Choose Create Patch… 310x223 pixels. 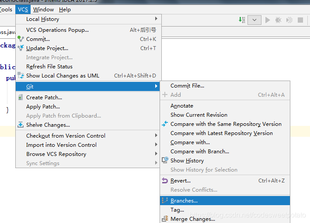(x=87, y=97)
